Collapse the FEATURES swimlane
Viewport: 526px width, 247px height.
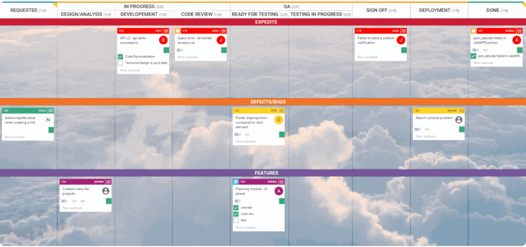pos(263,173)
